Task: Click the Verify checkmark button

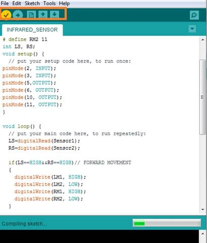Action: (6, 15)
